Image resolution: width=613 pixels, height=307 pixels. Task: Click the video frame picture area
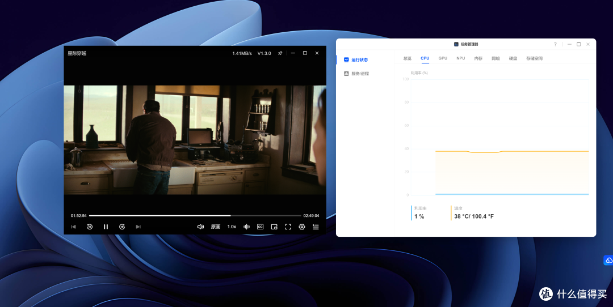tap(195, 140)
